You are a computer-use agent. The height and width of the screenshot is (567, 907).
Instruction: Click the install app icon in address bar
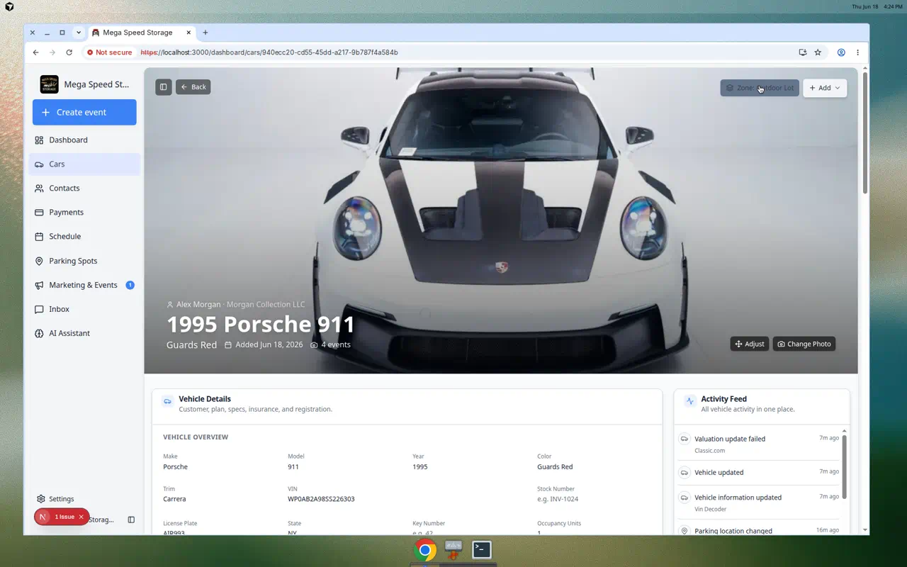802,52
